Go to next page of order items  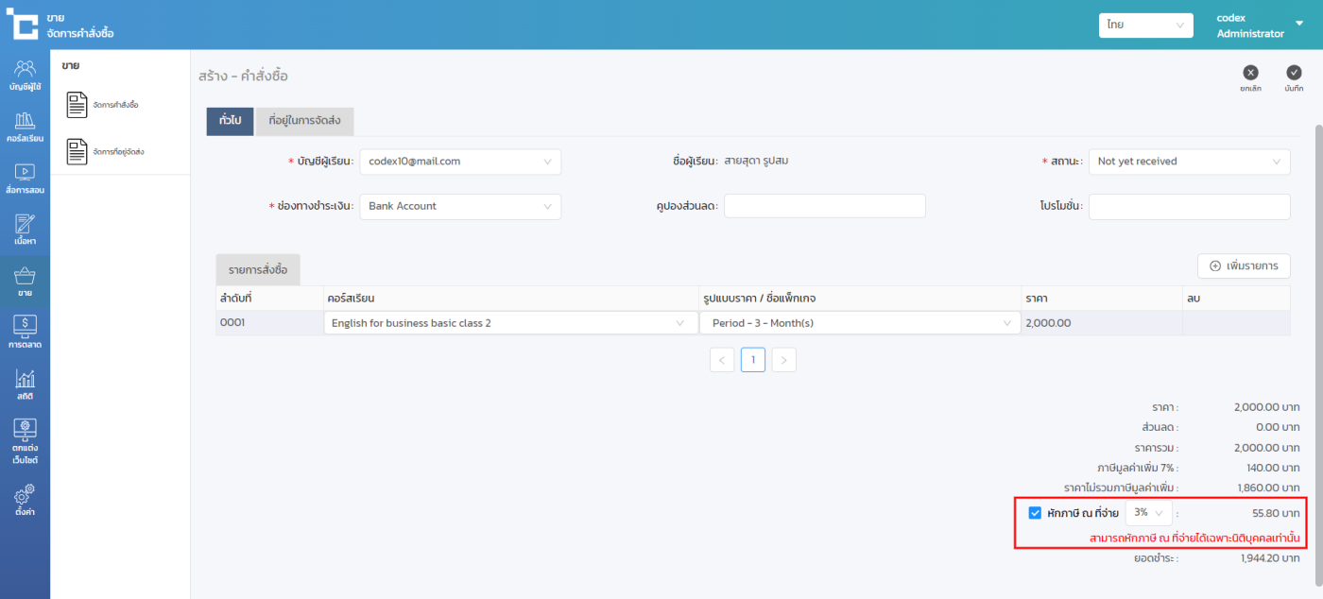[783, 360]
